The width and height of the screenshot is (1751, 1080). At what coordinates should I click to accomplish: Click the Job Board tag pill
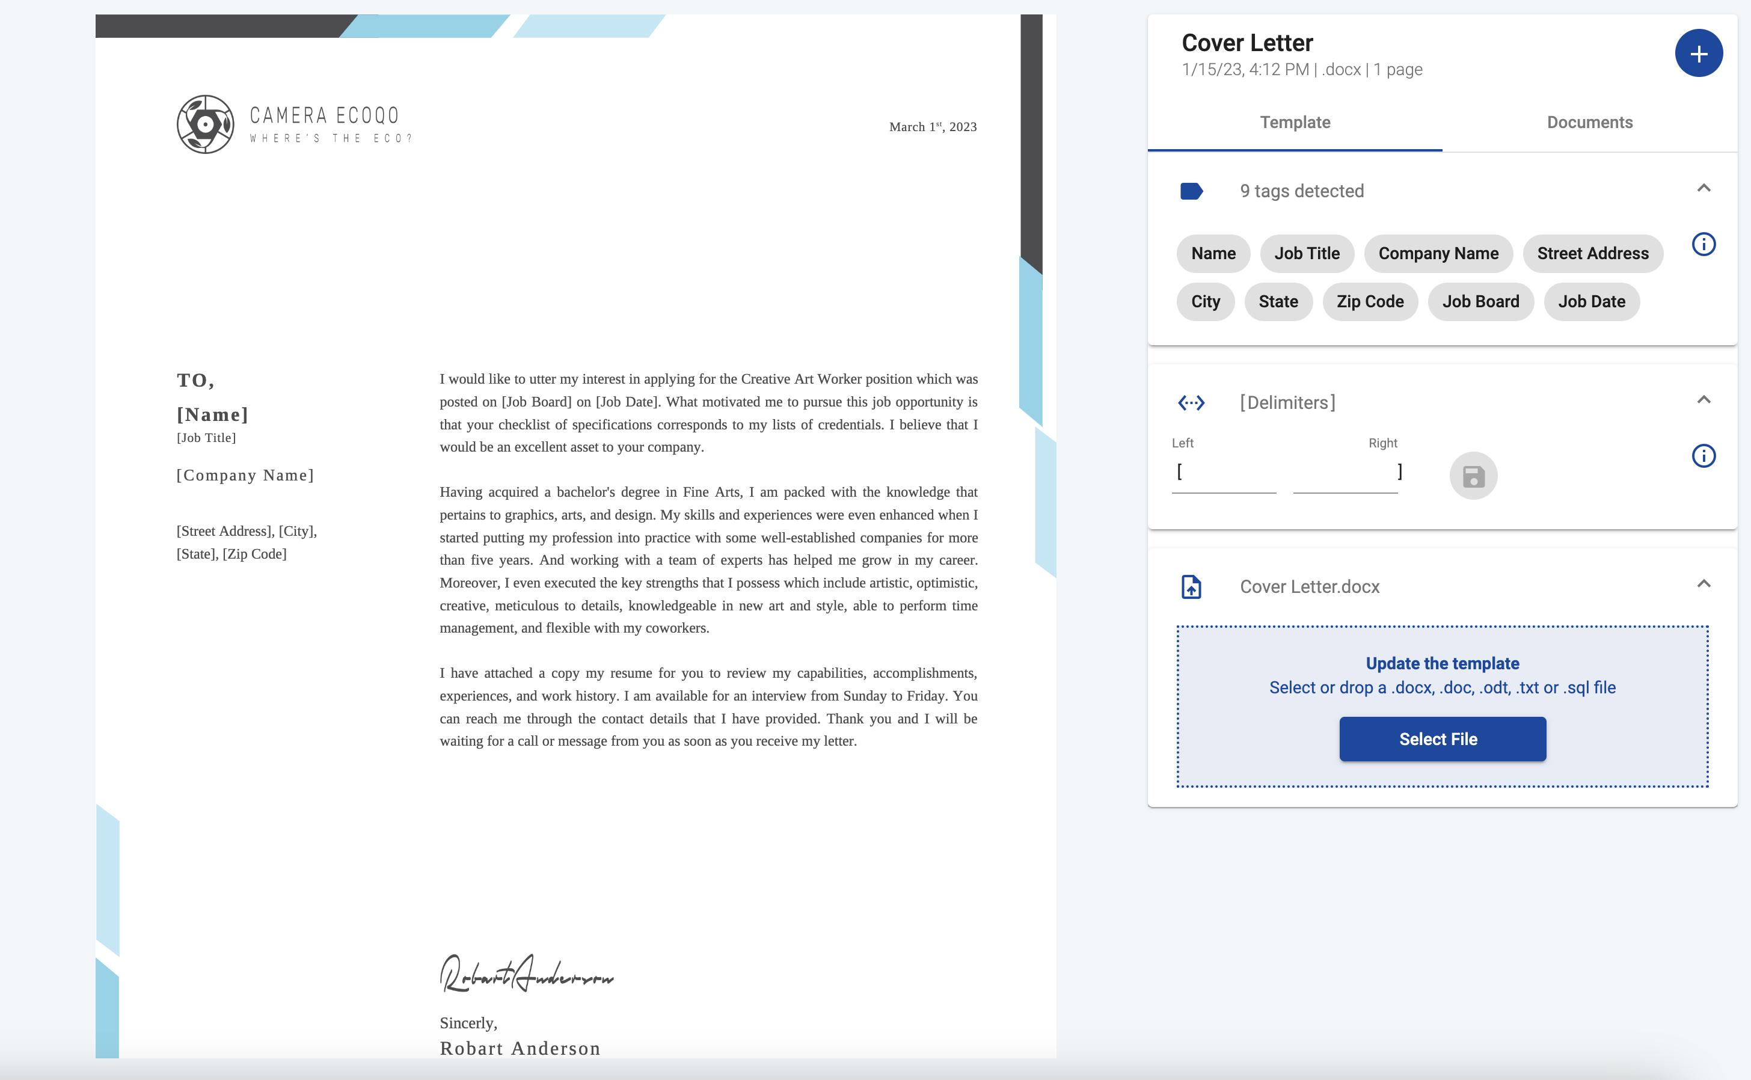coord(1481,300)
